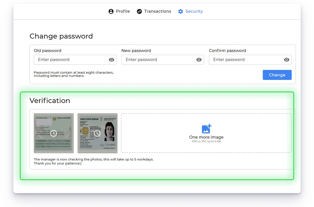This screenshot has width=314, height=207.
Task: Open the Profile tab
Action: point(119,12)
